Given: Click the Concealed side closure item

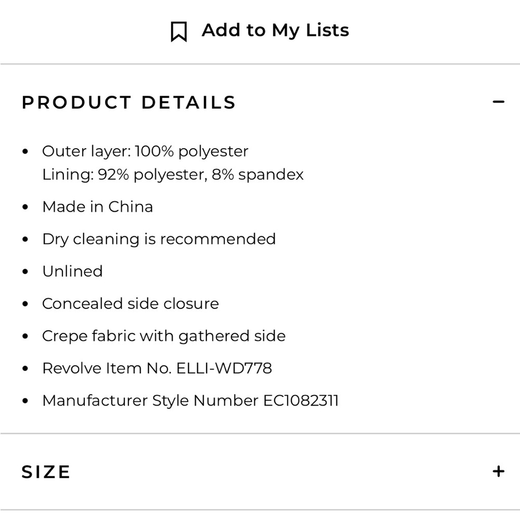Looking at the screenshot, I should point(131,304).
